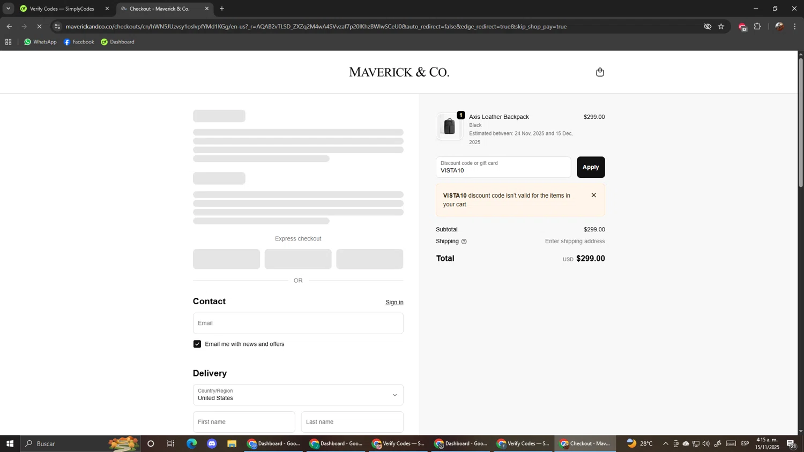This screenshot has height=452, width=804.
Task: Open File Explorer from taskbar
Action: coord(232,443)
